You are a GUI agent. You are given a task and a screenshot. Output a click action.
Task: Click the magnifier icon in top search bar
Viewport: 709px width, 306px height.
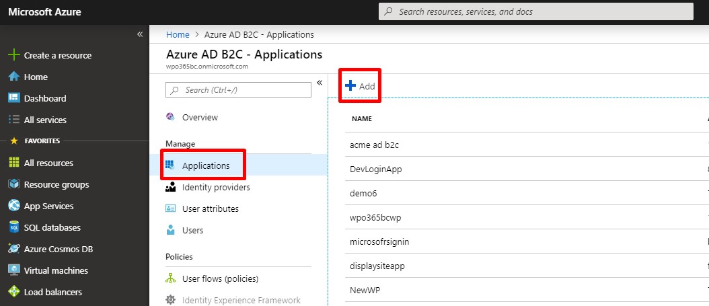(x=388, y=11)
